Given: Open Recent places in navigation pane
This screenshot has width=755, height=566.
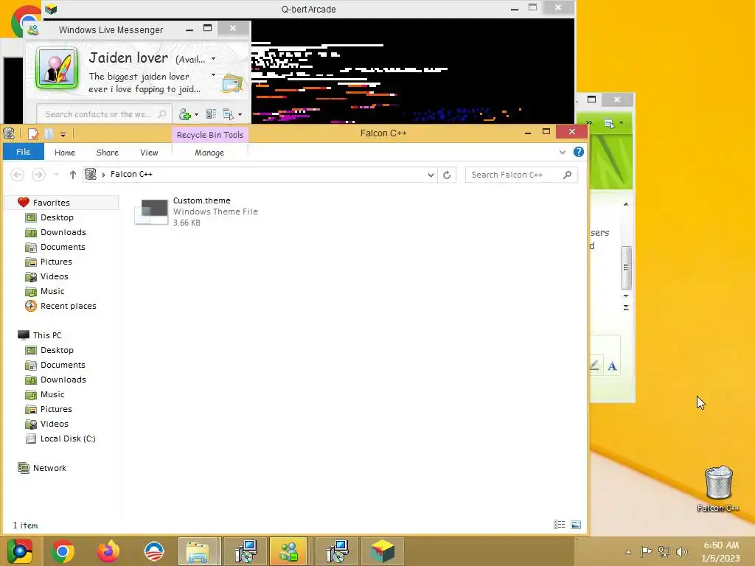Looking at the screenshot, I should (x=68, y=306).
